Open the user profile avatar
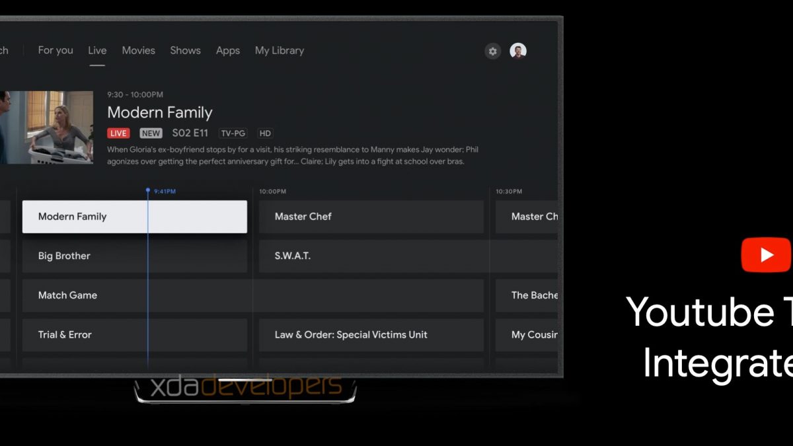793x446 pixels. click(518, 51)
